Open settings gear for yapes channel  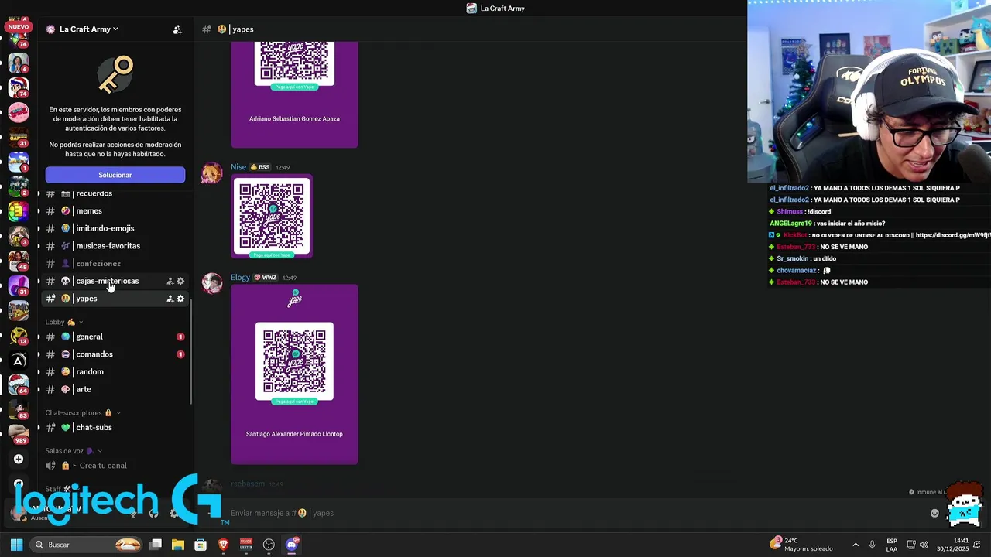(180, 299)
